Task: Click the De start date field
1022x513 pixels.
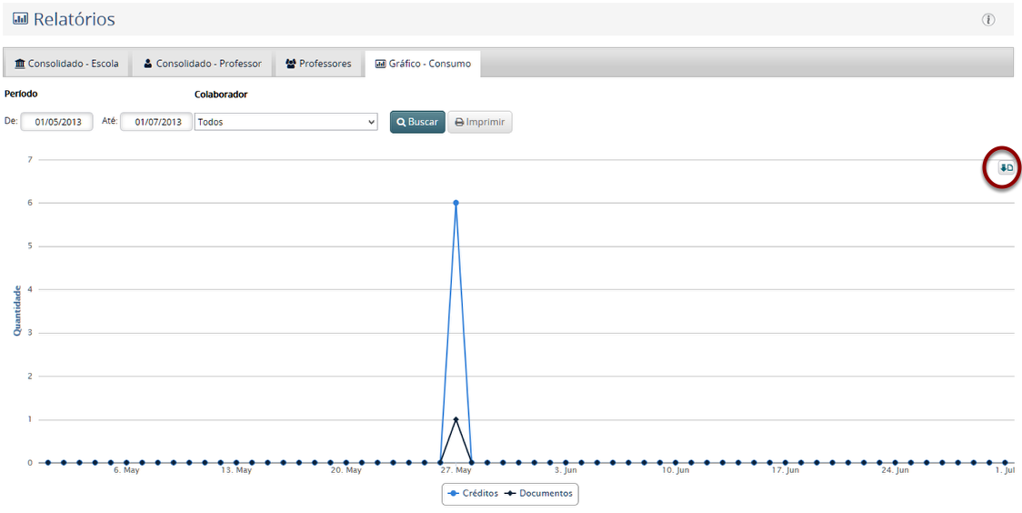Action: pos(57,122)
